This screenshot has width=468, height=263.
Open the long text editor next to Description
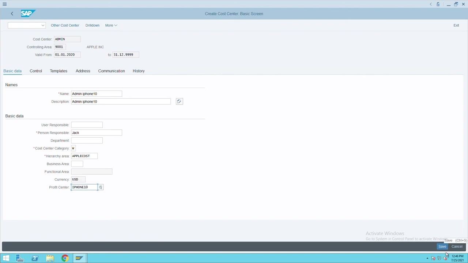pos(179,102)
